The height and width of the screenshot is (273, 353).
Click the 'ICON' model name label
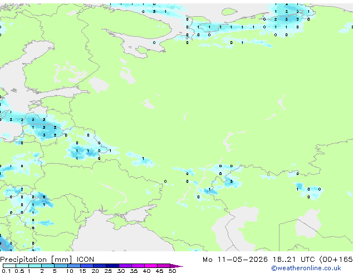point(85,260)
